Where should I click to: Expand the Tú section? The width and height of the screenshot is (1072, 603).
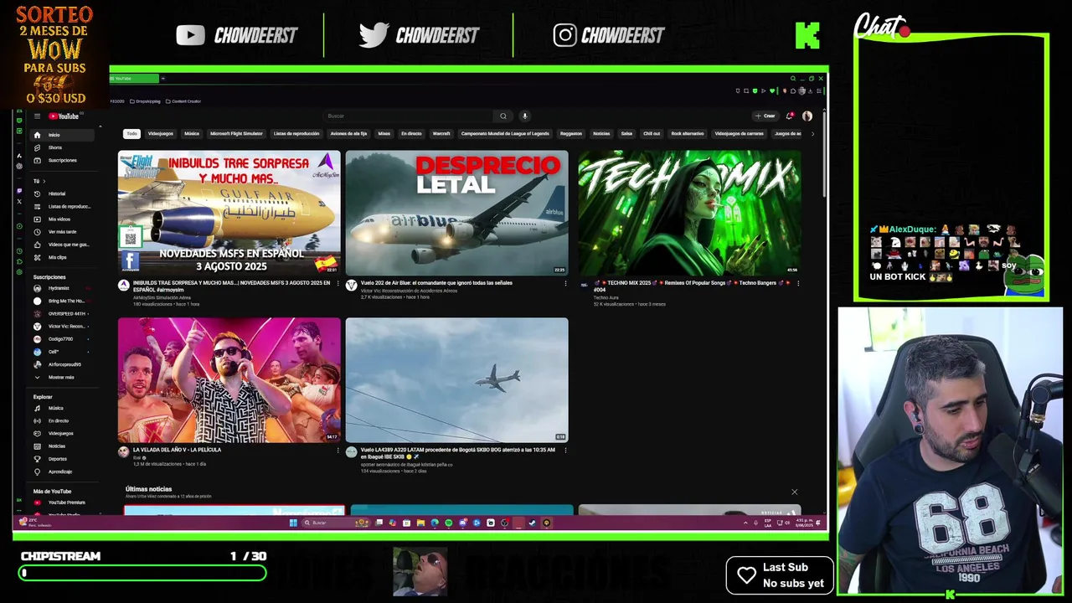(38, 181)
